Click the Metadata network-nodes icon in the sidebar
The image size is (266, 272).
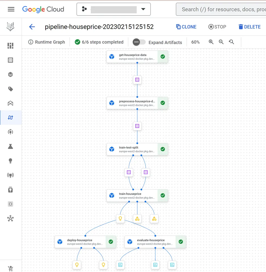(x=11, y=219)
